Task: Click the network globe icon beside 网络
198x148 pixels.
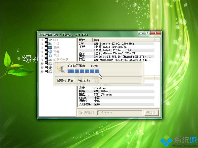Action: click(x=50, y=56)
